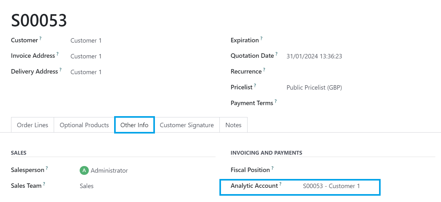Click Customer 1 in the Customer field
Viewport: 441px width, 202px height.
(86, 40)
